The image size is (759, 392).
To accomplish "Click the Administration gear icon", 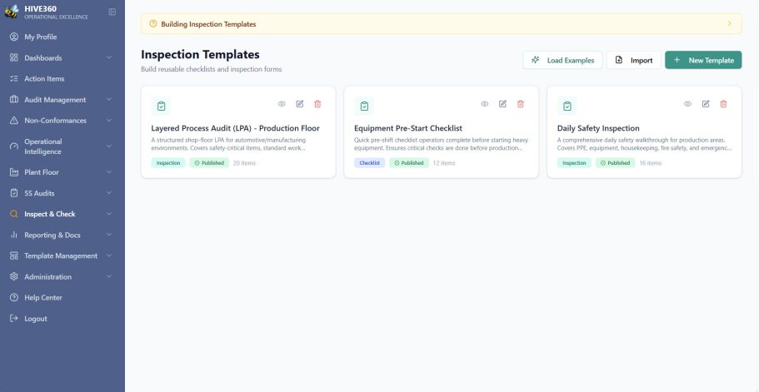I will click(x=14, y=276).
